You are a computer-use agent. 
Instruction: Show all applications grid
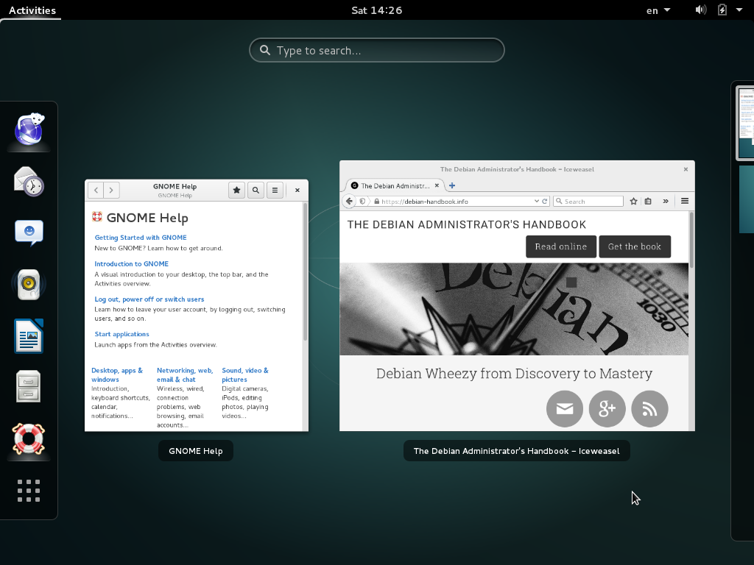(x=29, y=491)
